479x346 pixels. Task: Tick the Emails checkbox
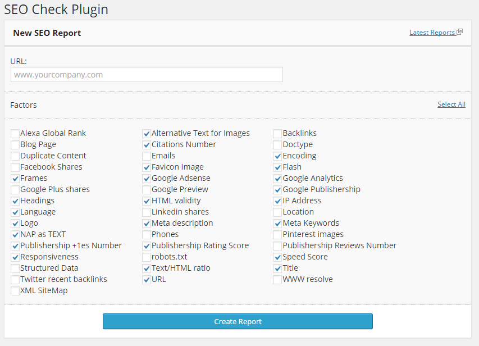pyautogui.click(x=147, y=156)
